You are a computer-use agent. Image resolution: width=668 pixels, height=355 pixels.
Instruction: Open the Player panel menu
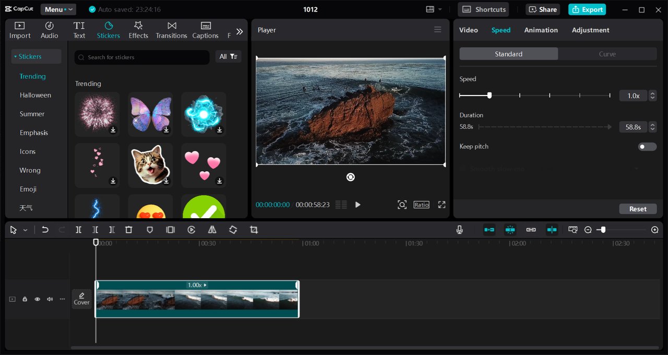tap(438, 30)
